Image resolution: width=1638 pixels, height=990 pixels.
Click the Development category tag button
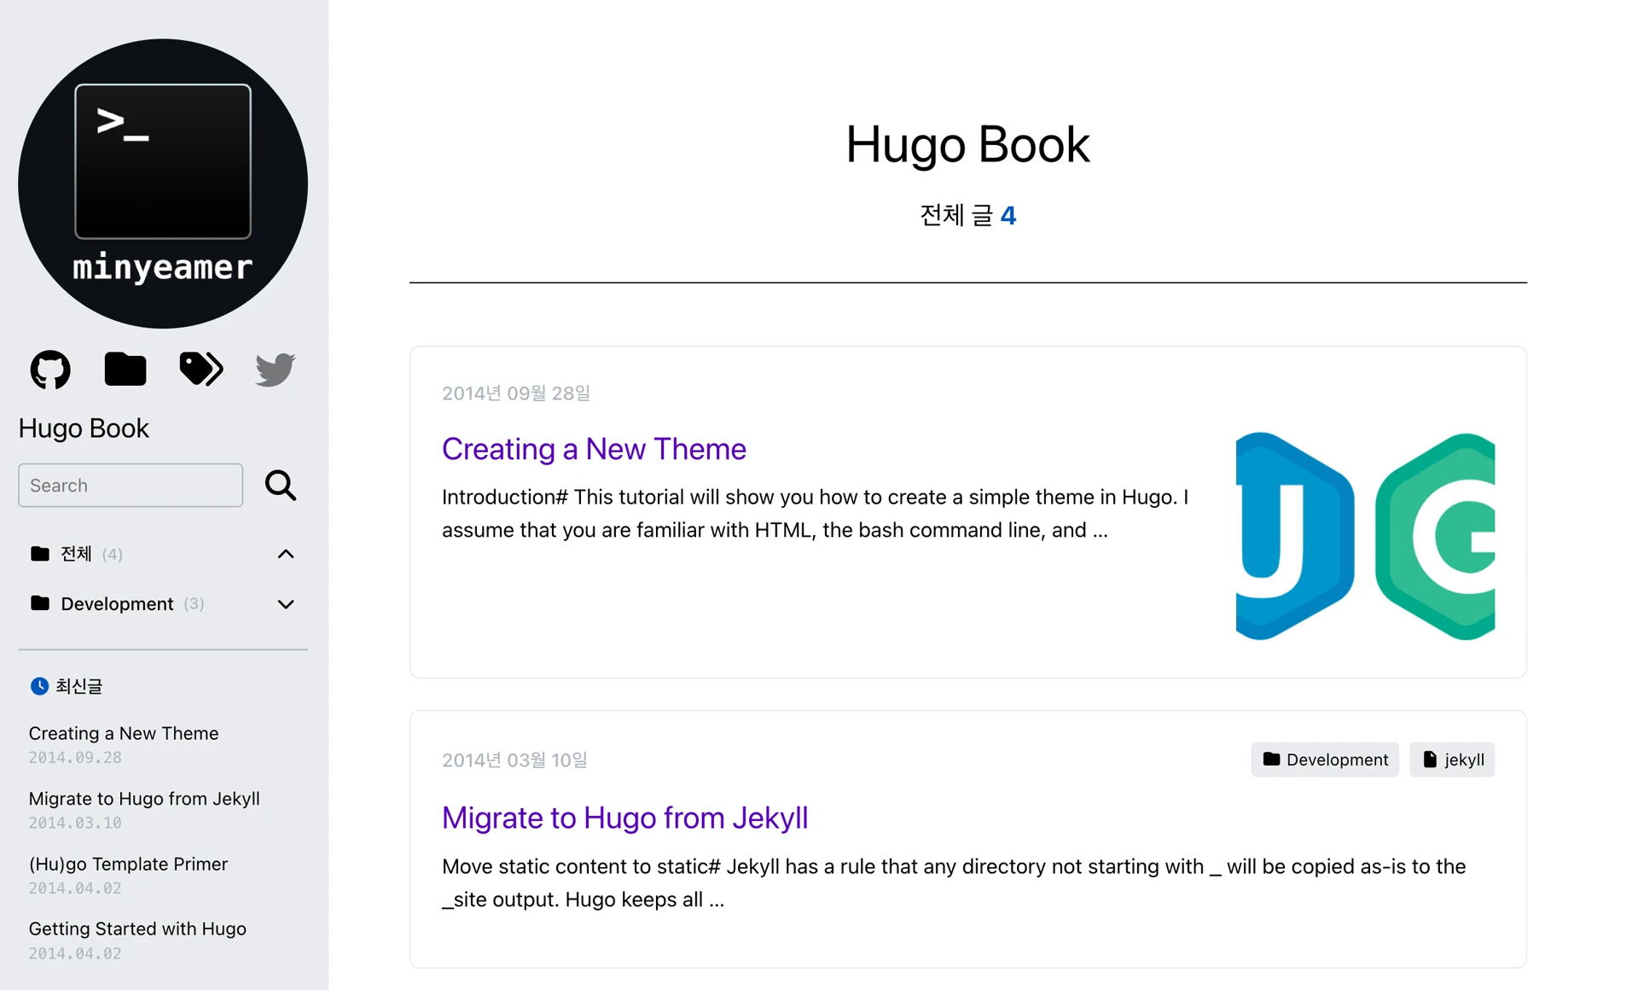pos(1325,760)
